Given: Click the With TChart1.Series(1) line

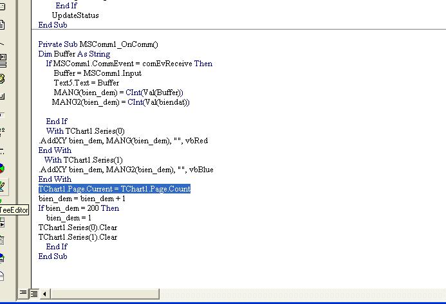Looking at the screenshot, I should (x=83, y=160).
